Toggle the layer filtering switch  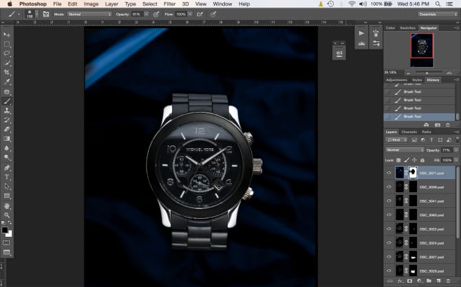point(458,139)
